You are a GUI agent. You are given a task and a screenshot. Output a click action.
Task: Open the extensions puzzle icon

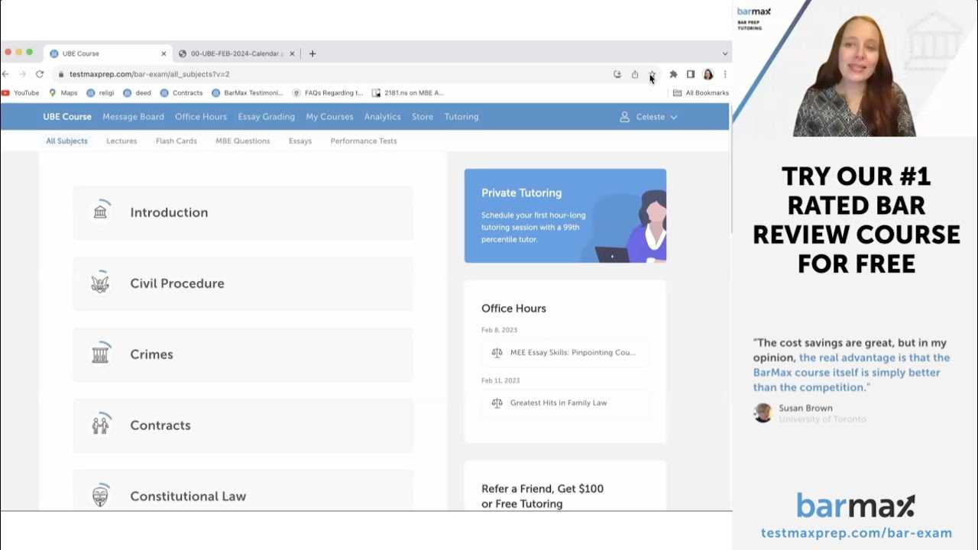[x=673, y=74]
